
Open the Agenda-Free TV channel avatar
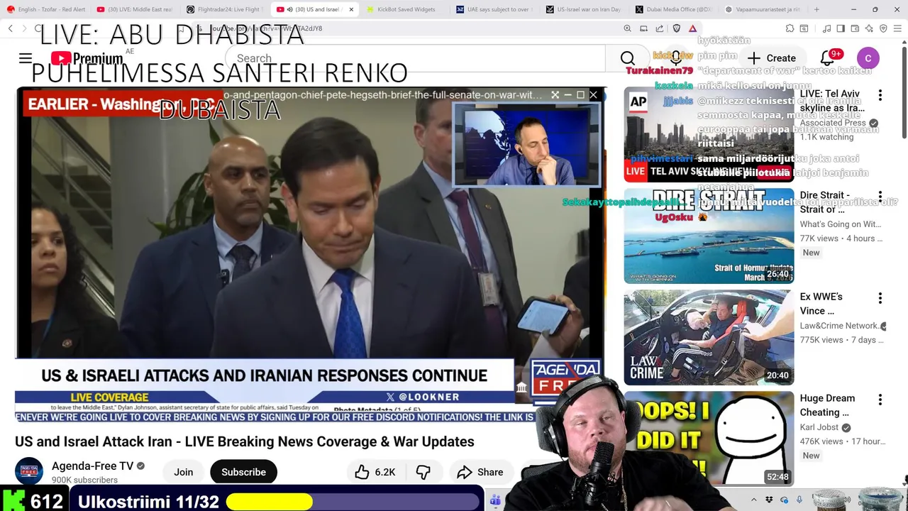[29, 471]
